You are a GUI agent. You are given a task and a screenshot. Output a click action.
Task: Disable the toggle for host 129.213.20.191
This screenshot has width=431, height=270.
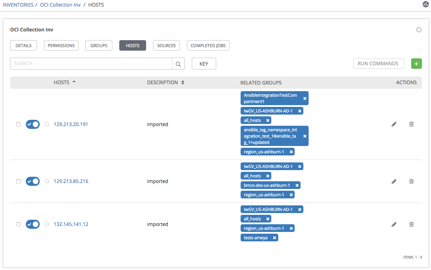click(33, 124)
